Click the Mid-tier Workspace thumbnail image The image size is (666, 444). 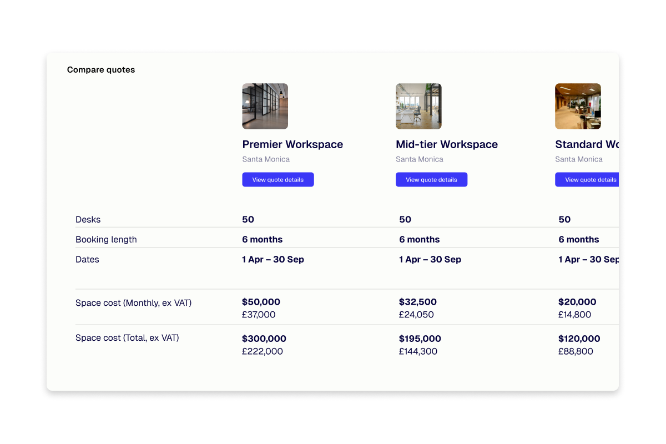[418, 106]
